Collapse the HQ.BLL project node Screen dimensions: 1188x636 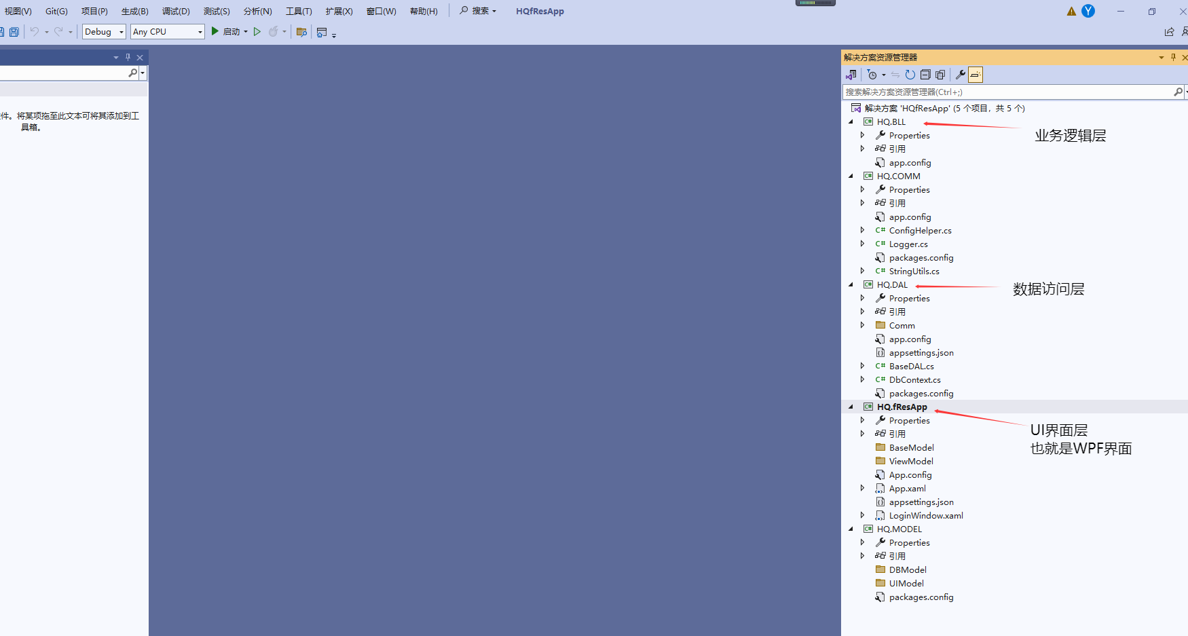coord(851,122)
